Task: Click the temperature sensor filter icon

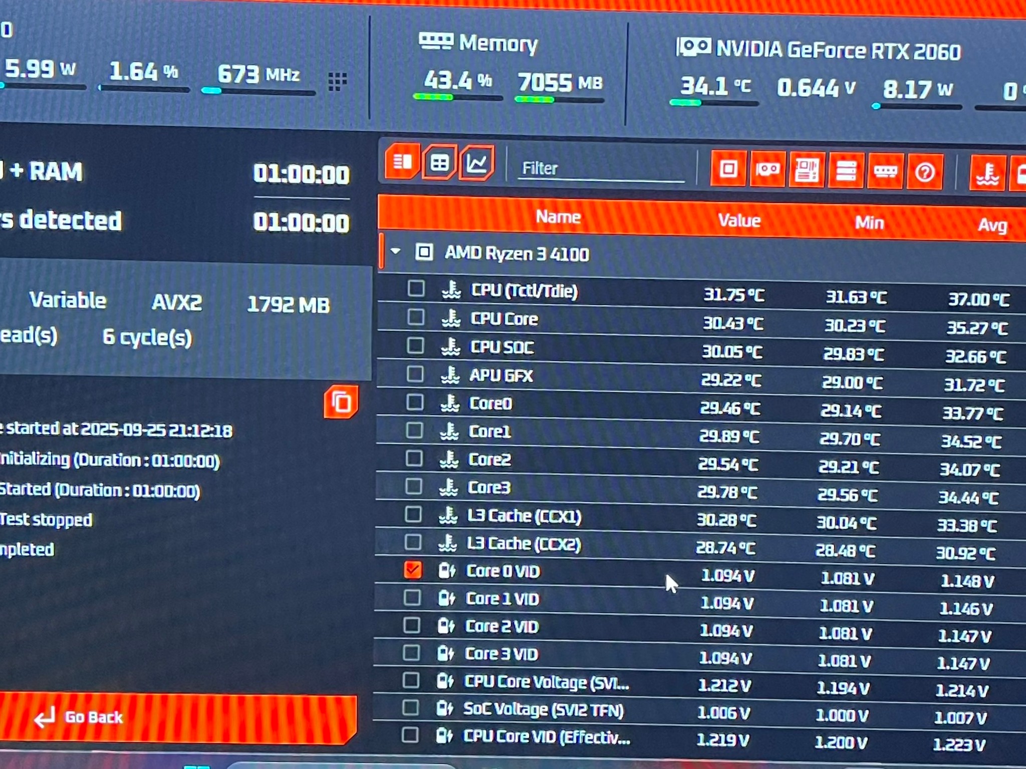Action: point(987,173)
